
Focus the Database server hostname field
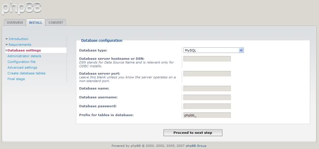[207, 59]
